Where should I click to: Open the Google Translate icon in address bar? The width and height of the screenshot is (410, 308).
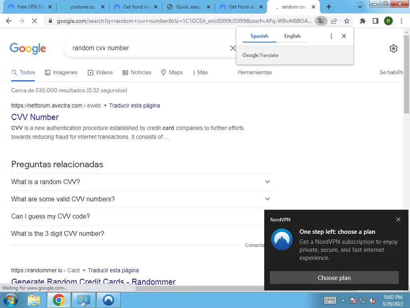coord(321,21)
